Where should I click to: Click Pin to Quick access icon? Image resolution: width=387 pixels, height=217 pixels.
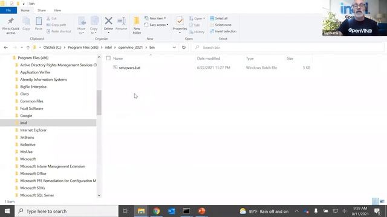tap(11, 22)
